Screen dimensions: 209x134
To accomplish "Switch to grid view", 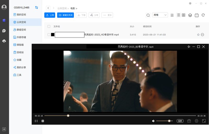I will pyautogui.click(x=184, y=15).
